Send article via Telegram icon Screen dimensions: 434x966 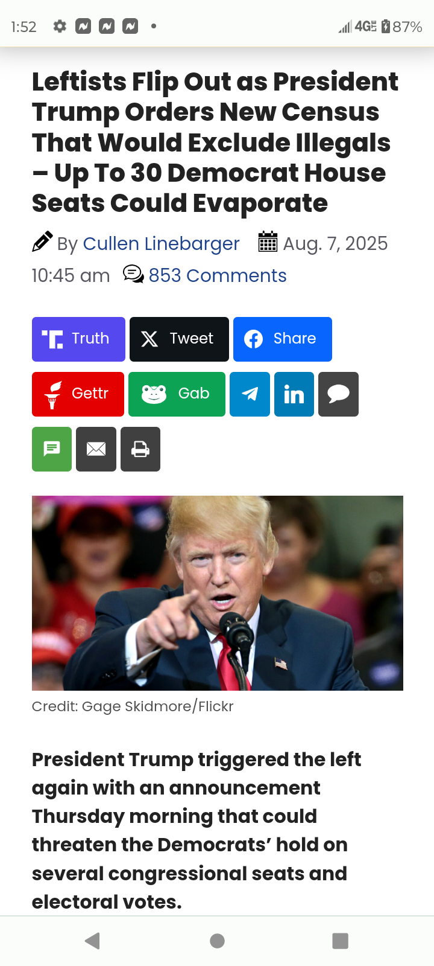[250, 394]
